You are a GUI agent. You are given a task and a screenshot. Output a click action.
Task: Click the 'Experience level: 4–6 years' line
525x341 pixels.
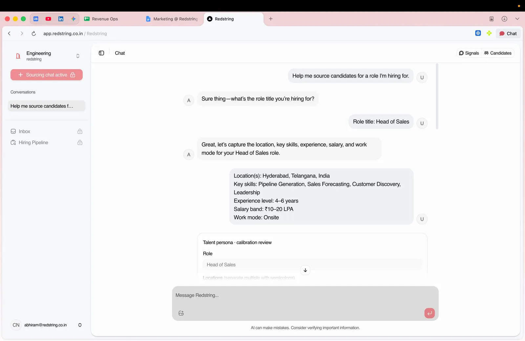pos(266,201)
